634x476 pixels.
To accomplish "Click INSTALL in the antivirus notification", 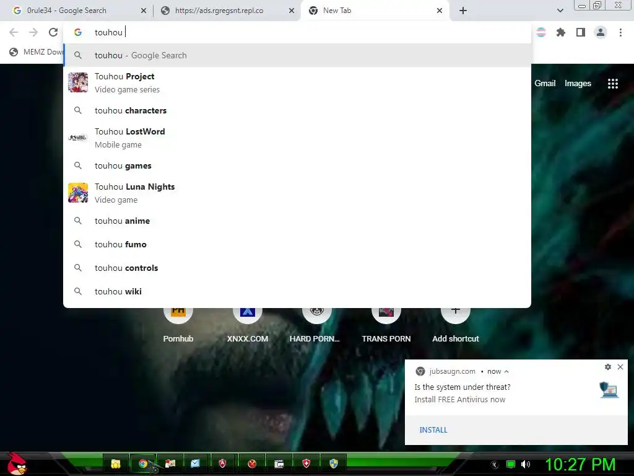I will 433,430.
